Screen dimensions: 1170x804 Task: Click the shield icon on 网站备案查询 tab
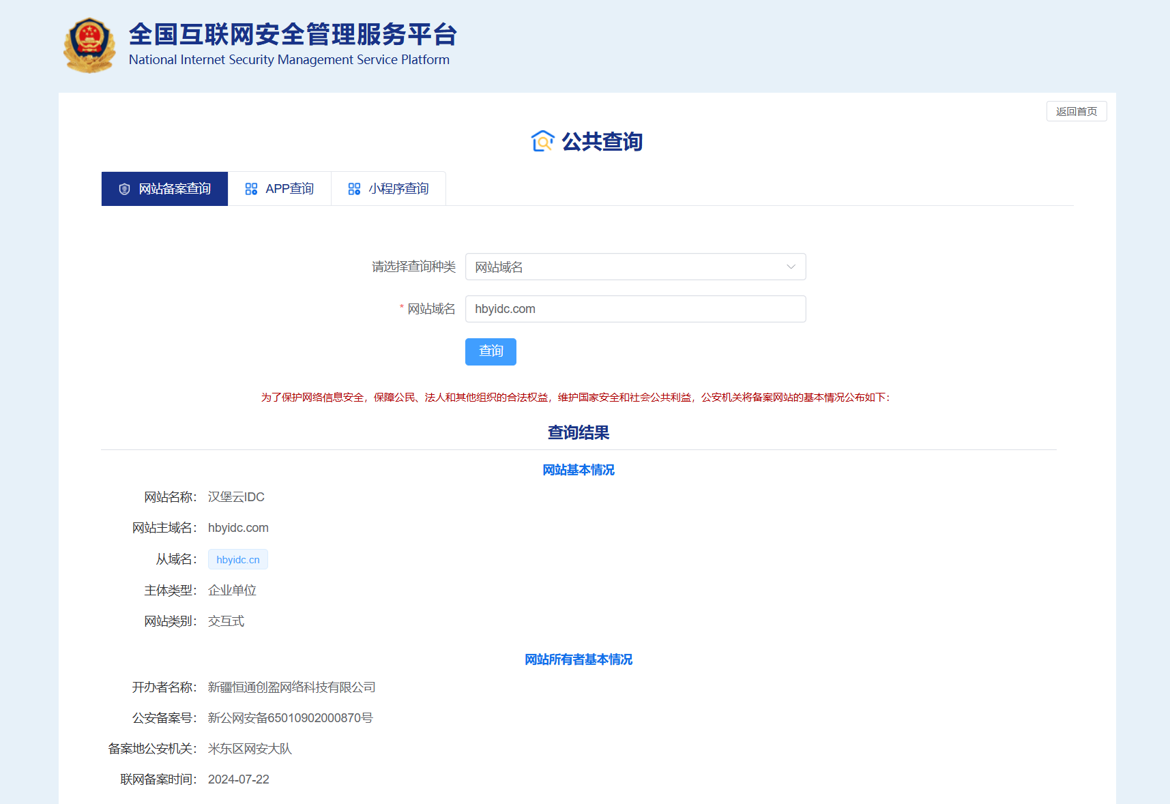124,189
